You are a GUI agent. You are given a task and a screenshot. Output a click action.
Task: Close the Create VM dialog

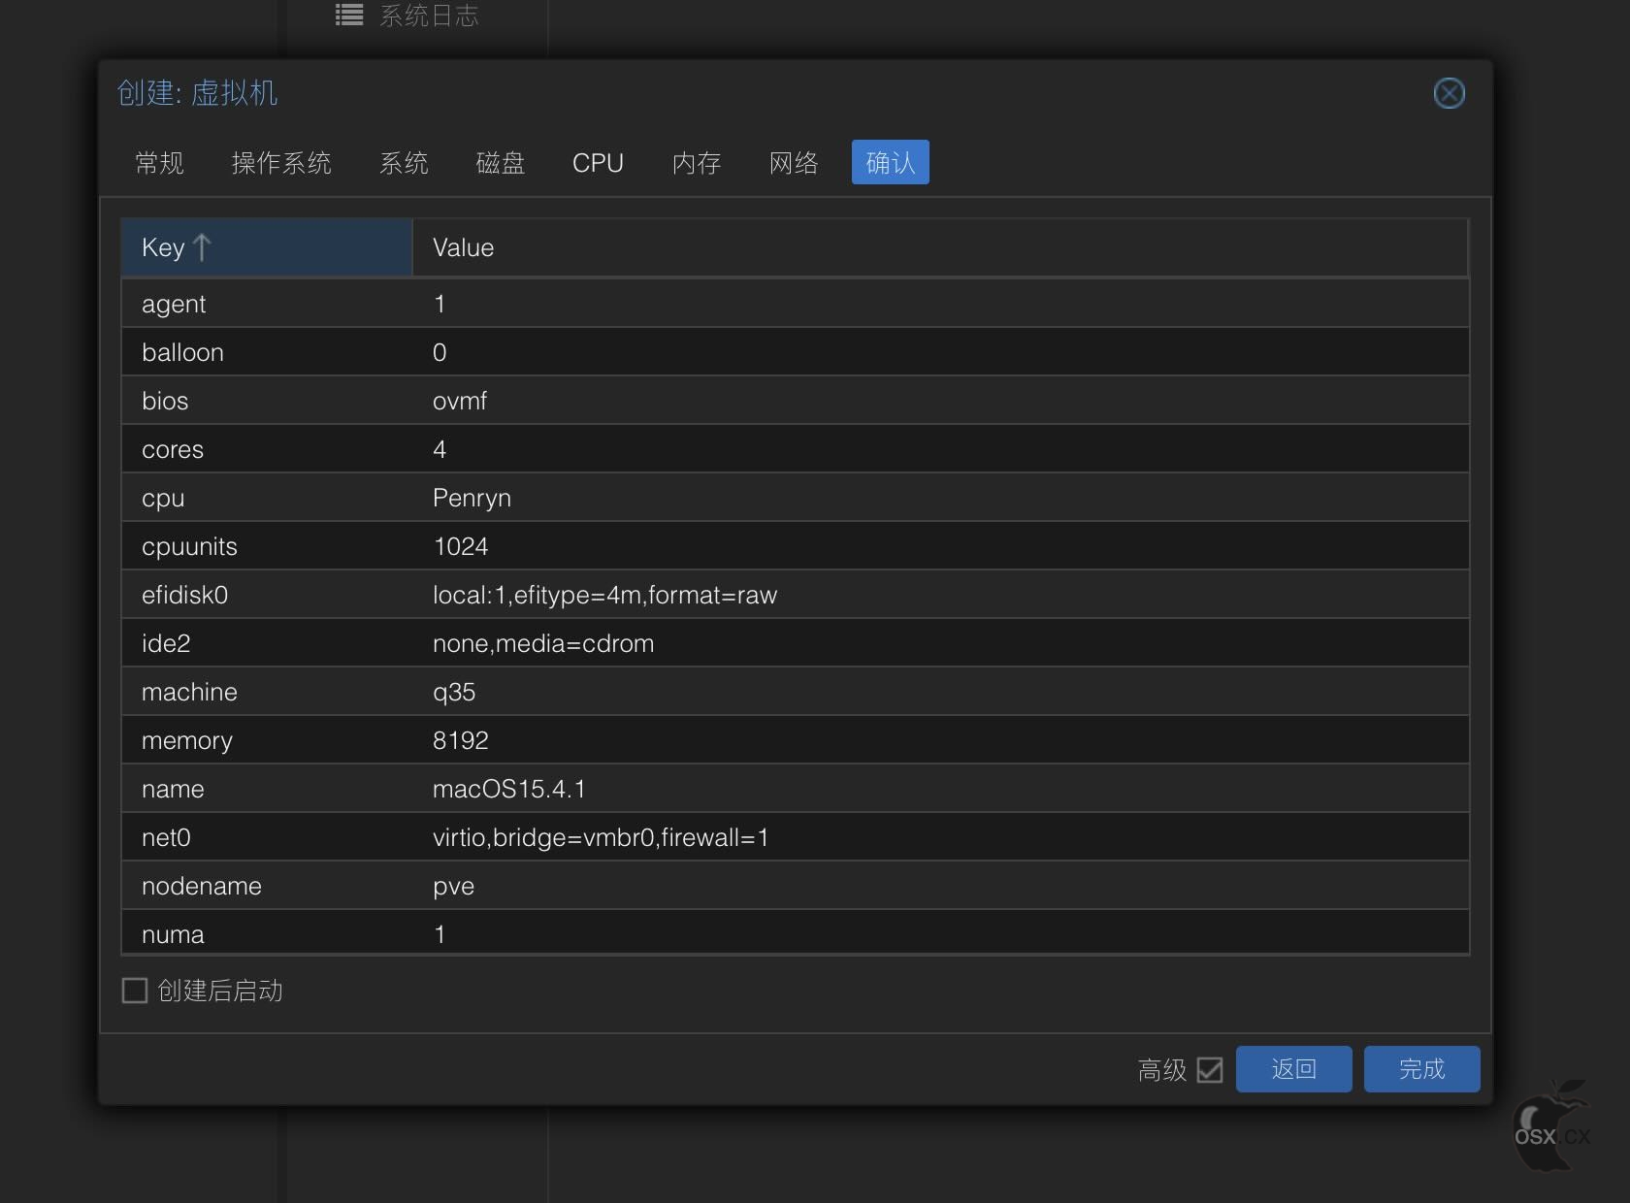[1449, 93]
